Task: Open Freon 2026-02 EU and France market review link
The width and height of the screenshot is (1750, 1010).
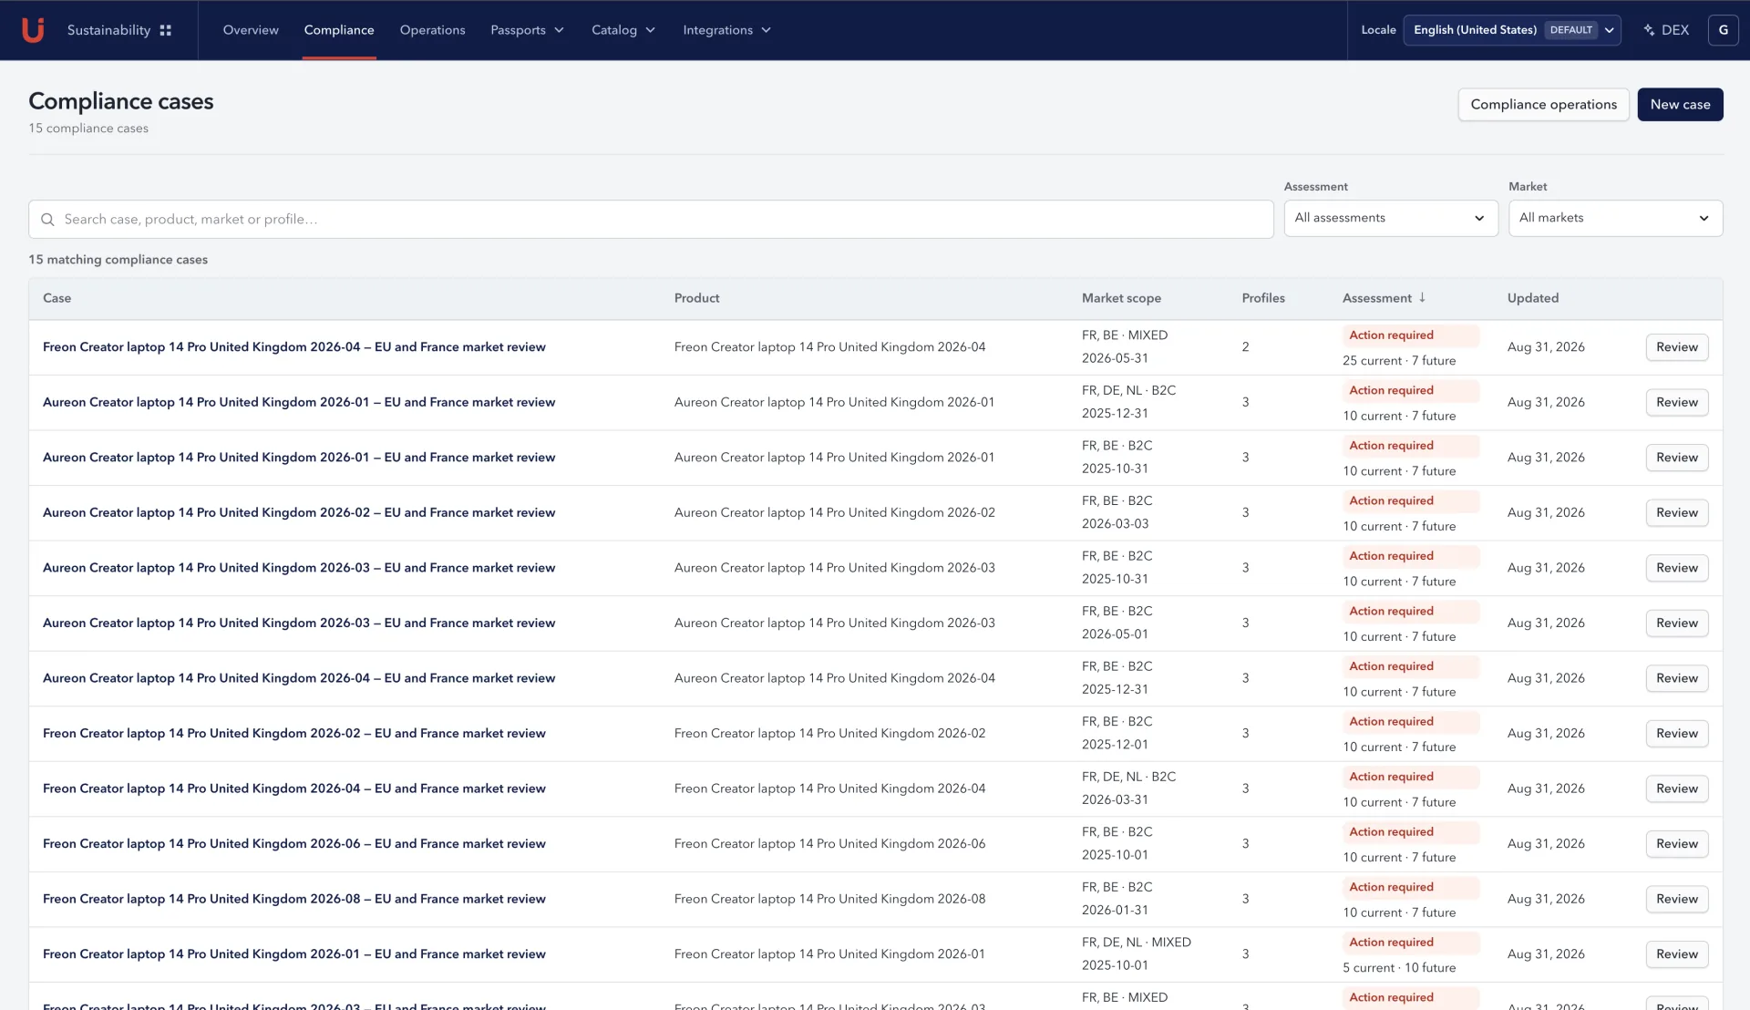Action: 294,733
